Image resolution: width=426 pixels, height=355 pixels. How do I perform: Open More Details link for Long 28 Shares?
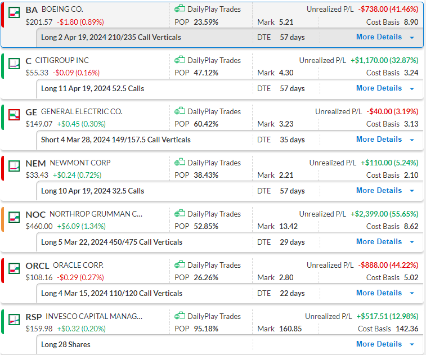(379, 344)
